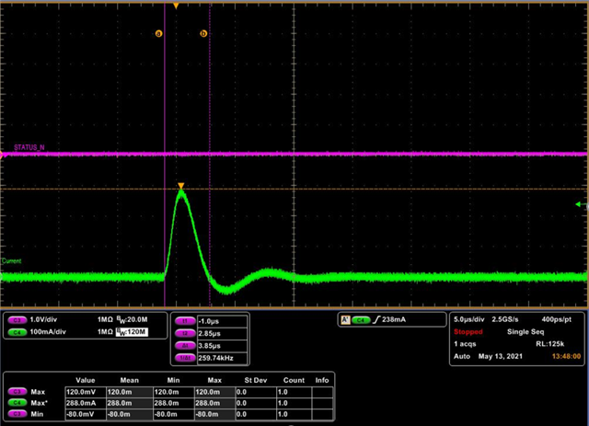Click the Mean column header
Image resolution: width=589 pixels, height=426 pixels.
tap(129, 380)
